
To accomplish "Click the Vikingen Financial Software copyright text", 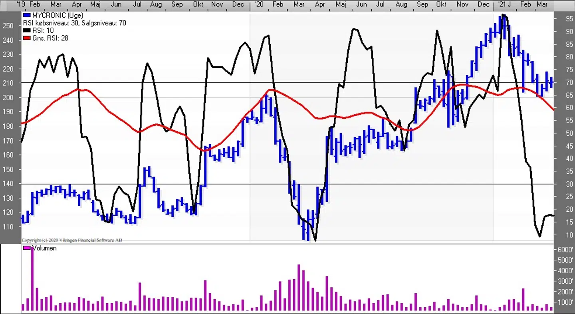I will pos(72,240).
